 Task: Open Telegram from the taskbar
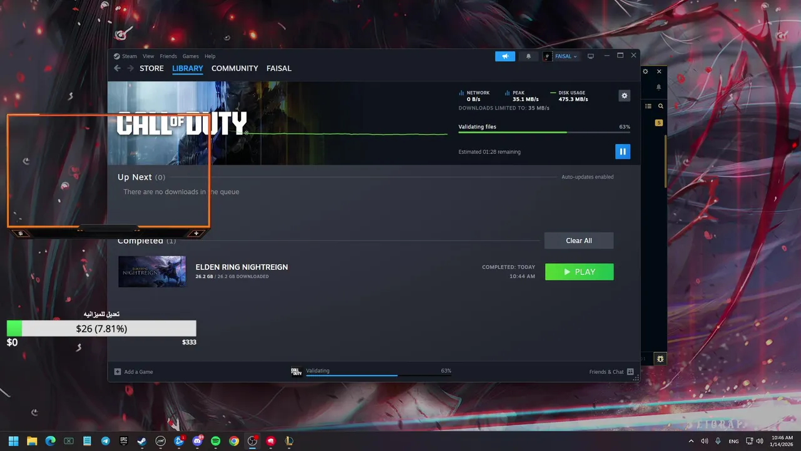pos(105,441)
